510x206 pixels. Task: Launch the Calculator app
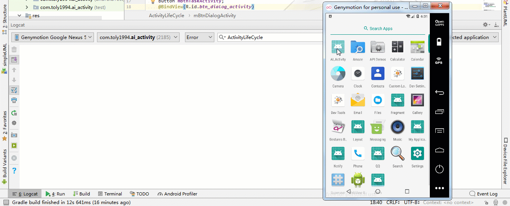(397, 48)
